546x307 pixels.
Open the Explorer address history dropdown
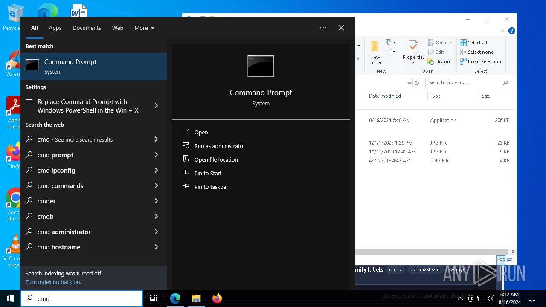[409, 83]
